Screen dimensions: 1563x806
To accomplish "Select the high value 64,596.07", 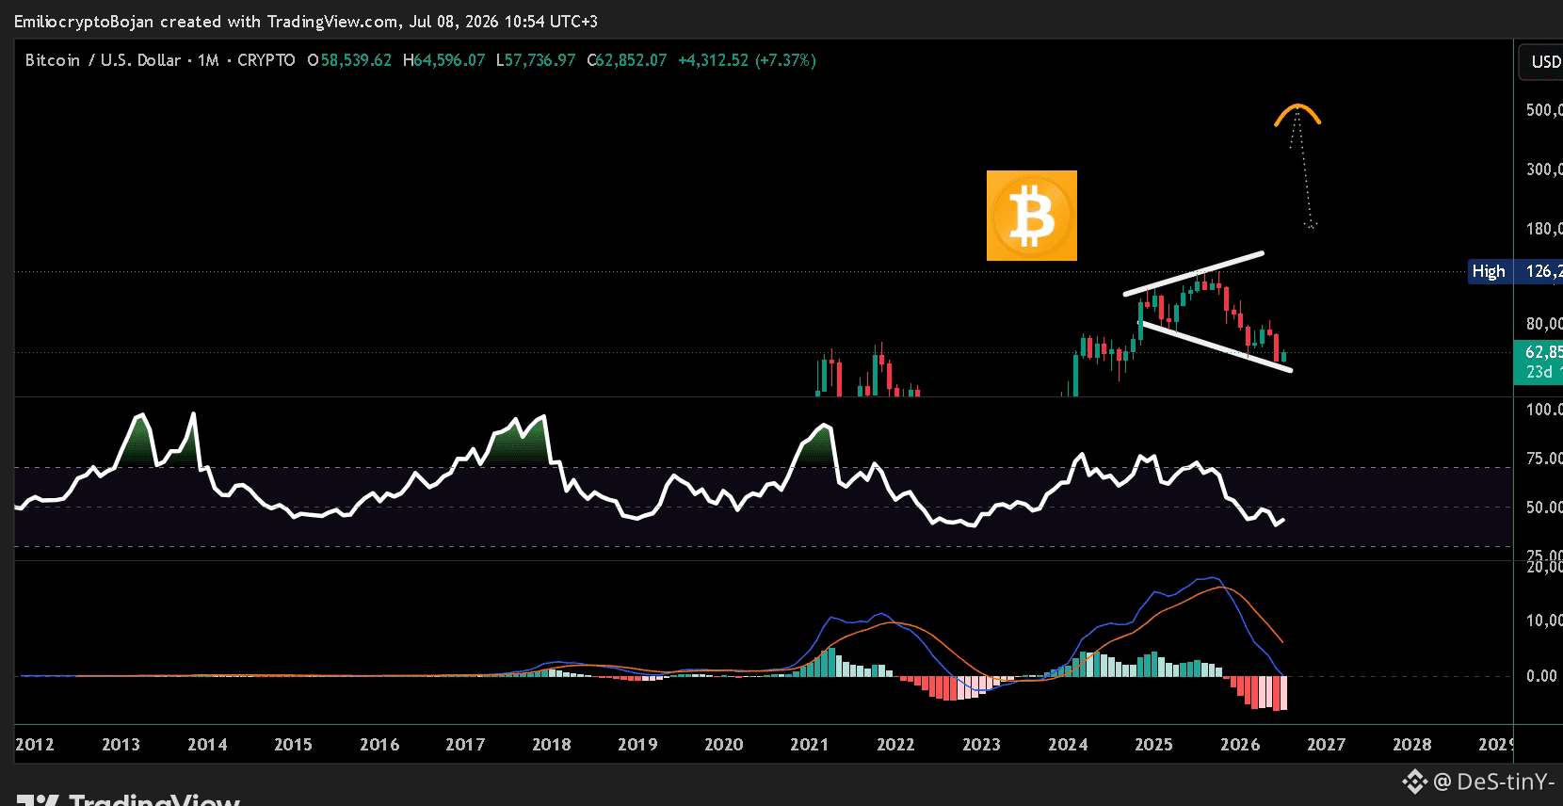I will click(449, 60).
